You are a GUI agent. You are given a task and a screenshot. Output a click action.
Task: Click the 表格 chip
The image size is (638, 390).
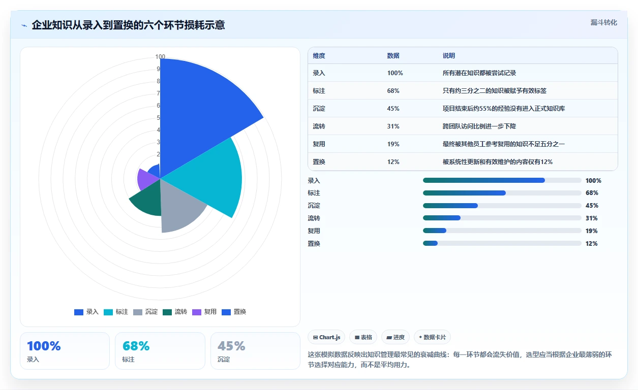click(363, 337)
